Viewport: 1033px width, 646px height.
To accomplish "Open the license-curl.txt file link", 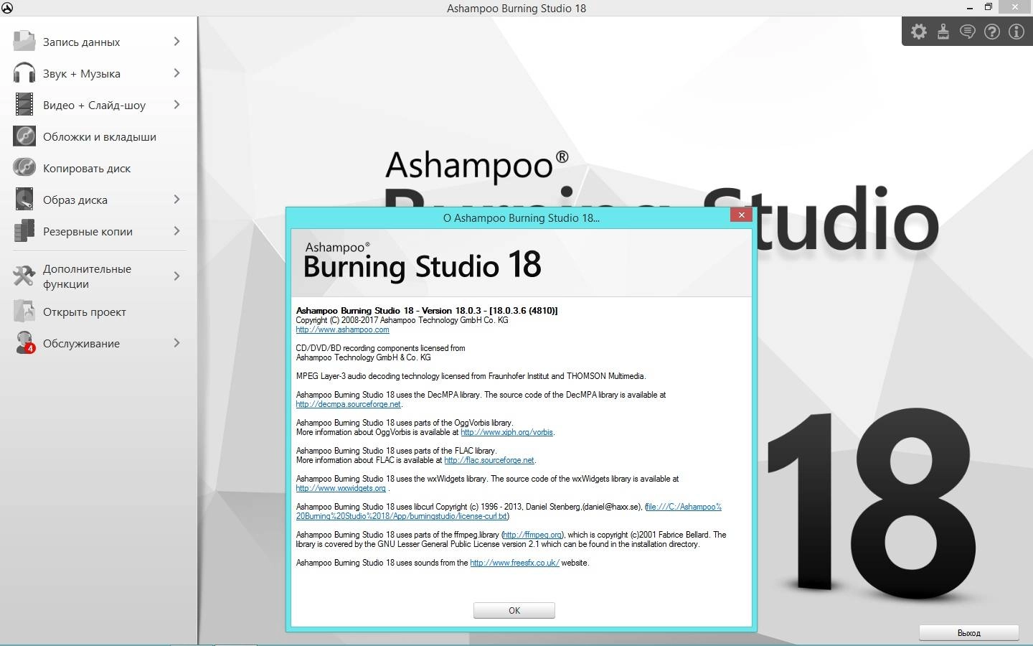I will click(509, 511).
